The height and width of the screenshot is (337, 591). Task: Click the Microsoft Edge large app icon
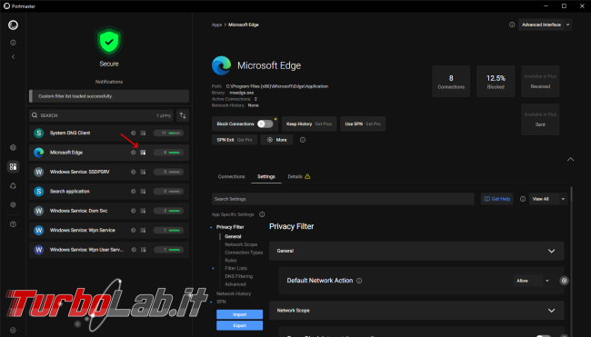[x=222, y=65]
